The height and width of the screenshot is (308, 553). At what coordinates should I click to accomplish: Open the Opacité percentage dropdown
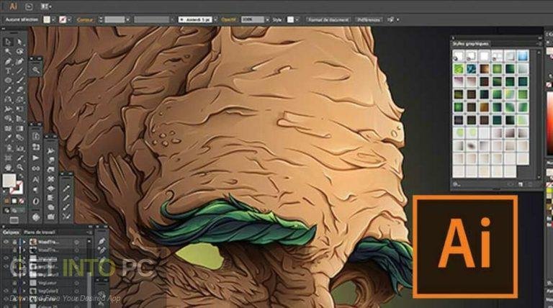(267, 19)
